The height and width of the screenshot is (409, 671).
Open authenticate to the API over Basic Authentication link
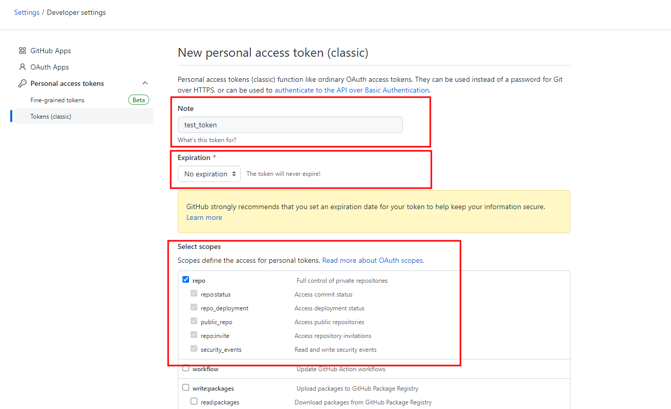(352, 90)
